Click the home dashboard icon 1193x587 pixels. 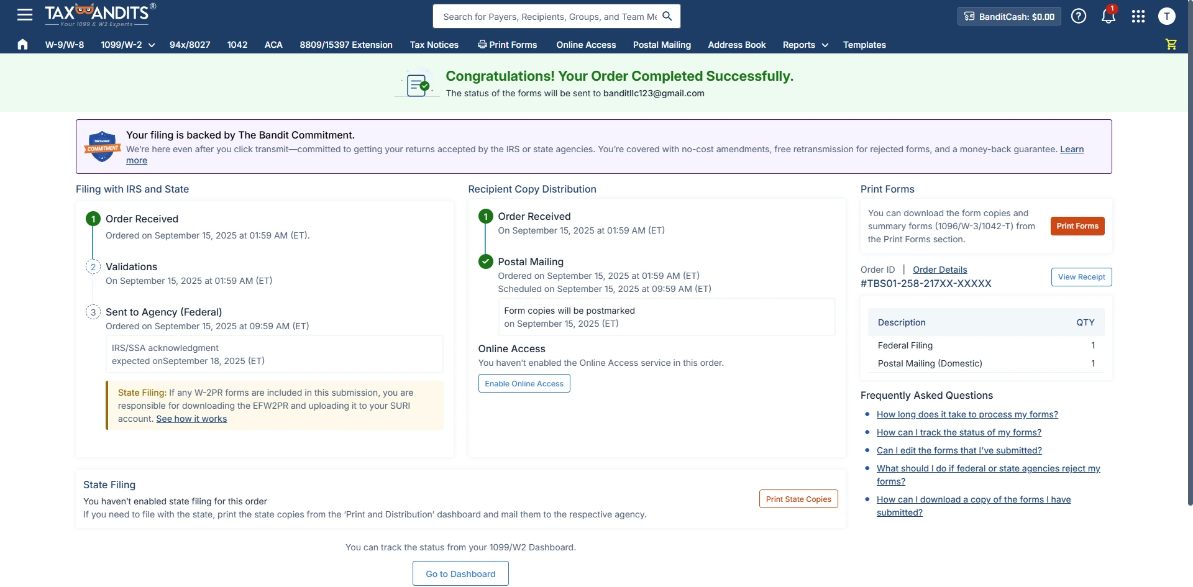pos(22,44)
